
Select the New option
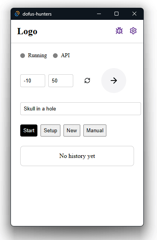pos(72,130)
